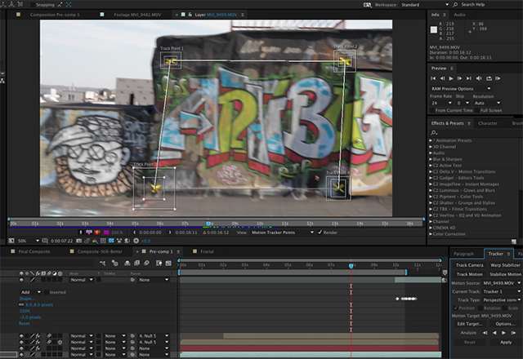
Task: Click the Track Point 1 attach point
Action: pyautogui.click(x=171, y=61)
